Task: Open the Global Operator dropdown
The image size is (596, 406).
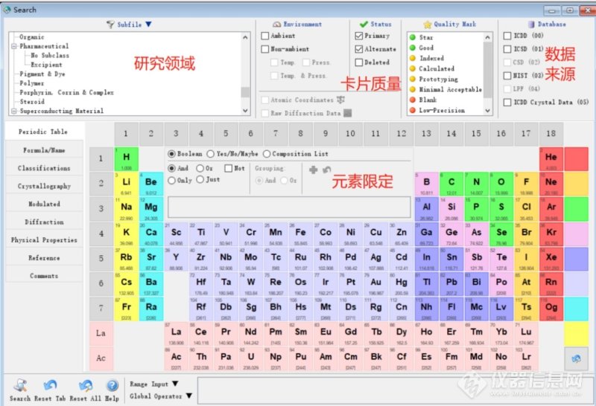Action: [x=188, y=396]
